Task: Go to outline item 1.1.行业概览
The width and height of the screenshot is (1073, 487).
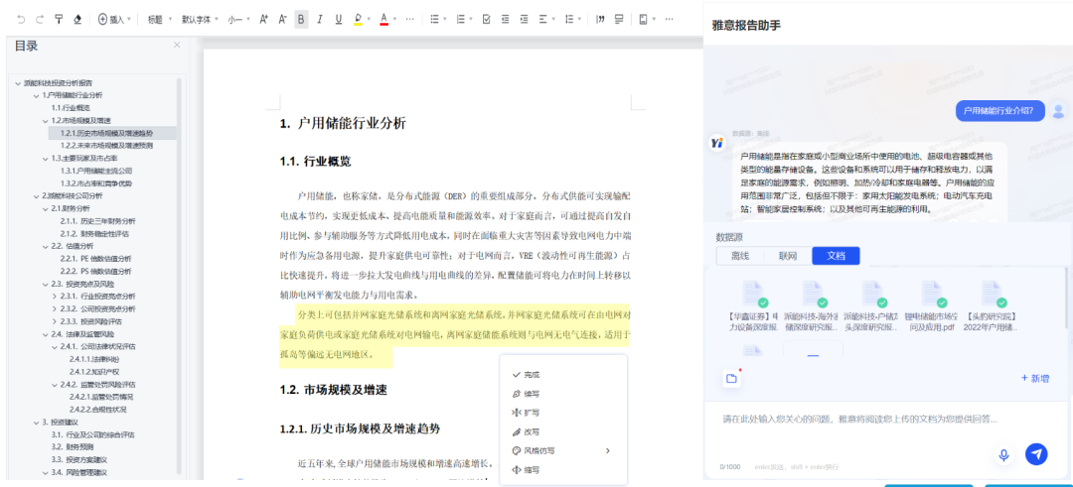Action: (x=71, y=108)
